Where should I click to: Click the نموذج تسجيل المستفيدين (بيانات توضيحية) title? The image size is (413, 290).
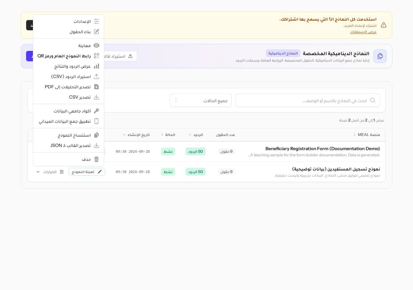pos(336,169)
